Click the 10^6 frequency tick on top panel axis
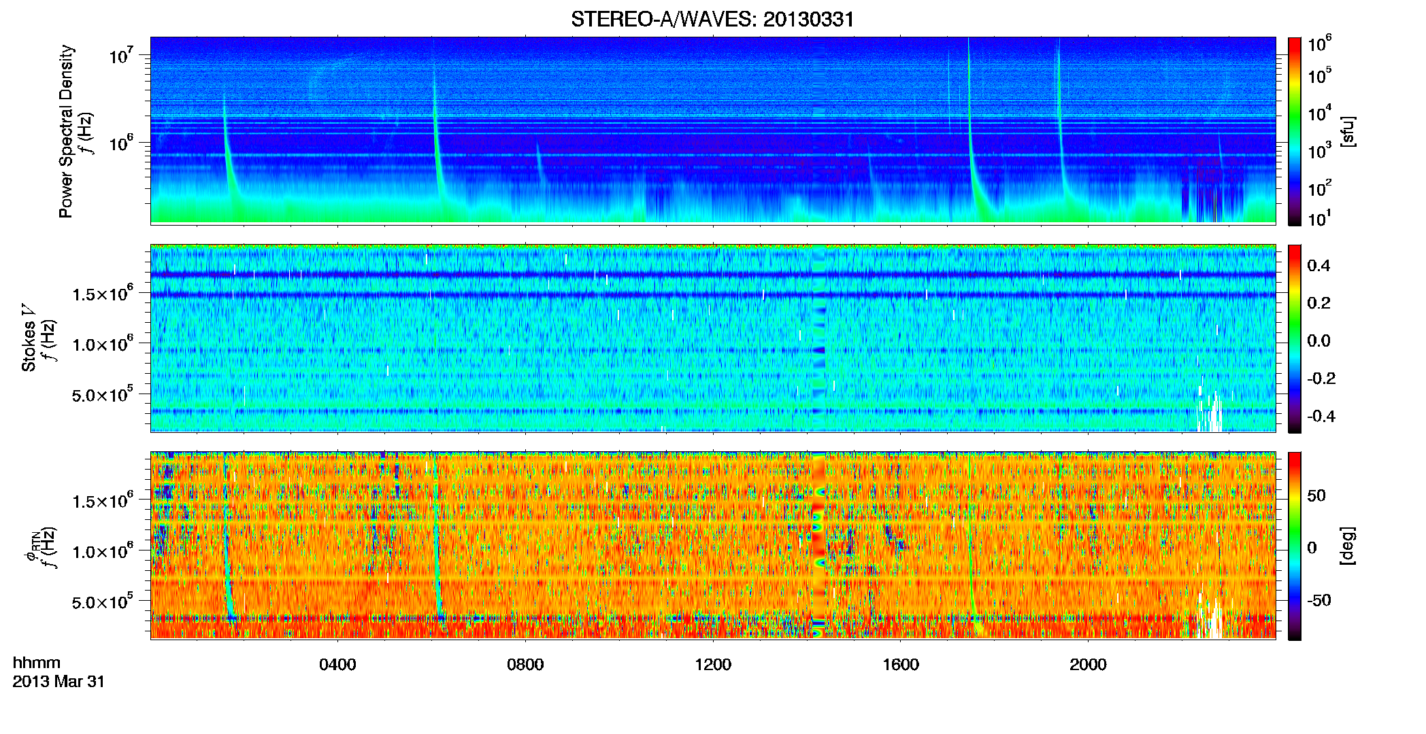1426x734 pixels. pos(121,143)
